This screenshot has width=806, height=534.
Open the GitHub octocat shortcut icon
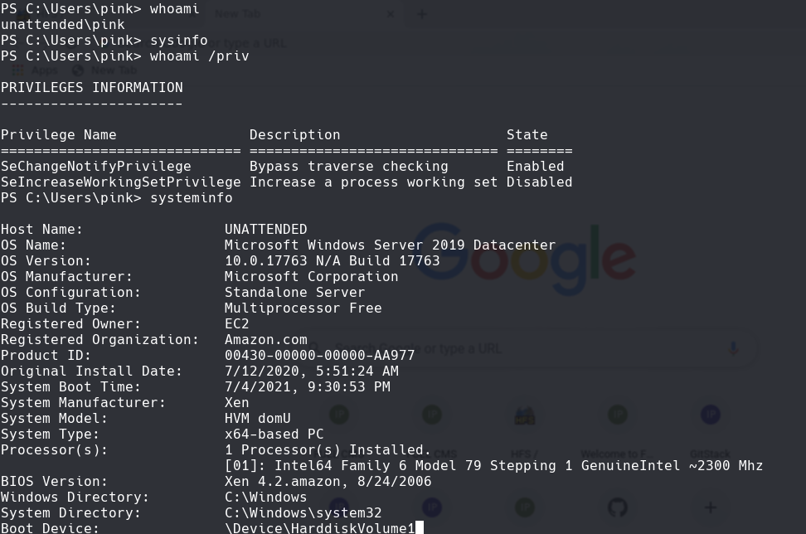click(619, 507)
